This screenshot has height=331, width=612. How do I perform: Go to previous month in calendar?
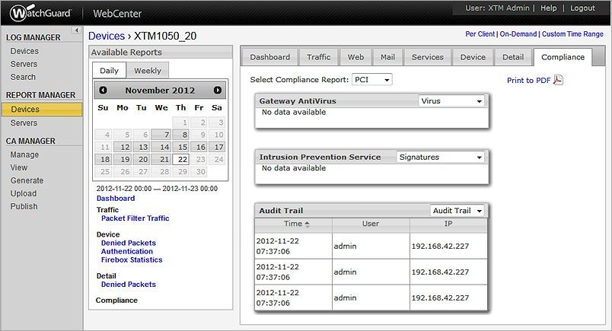[103, 90]
